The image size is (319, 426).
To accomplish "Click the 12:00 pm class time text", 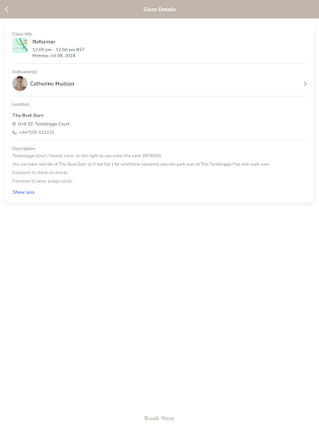I will click(58, 49).
